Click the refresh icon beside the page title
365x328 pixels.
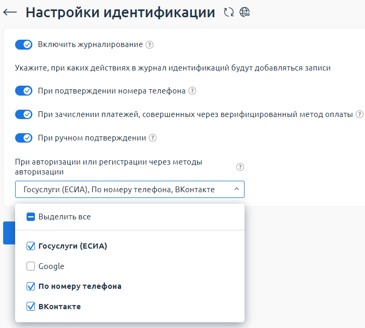coord(228,13)
